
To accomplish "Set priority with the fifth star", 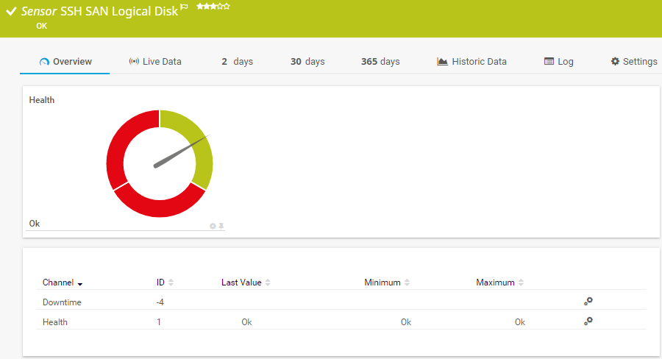I will 227,7.
